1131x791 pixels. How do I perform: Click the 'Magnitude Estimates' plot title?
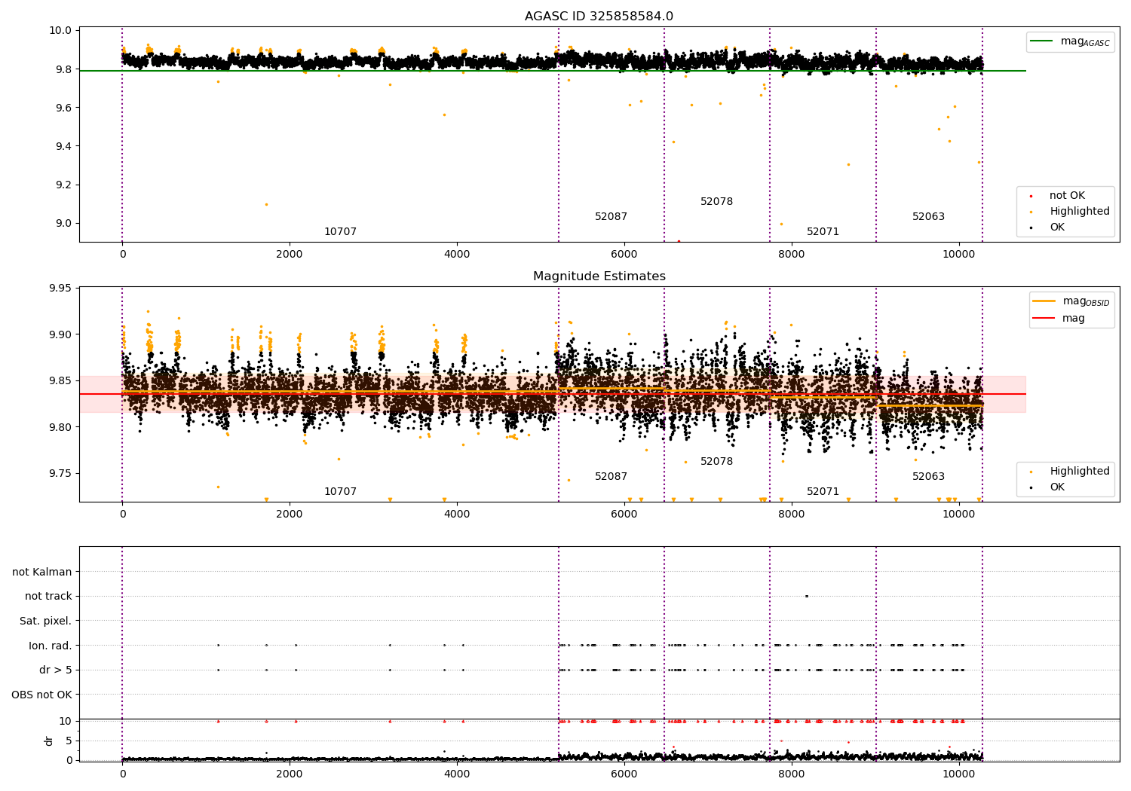click(599, 276)
